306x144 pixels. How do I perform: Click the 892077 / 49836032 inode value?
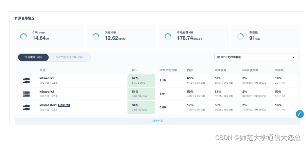pos(254,96)
